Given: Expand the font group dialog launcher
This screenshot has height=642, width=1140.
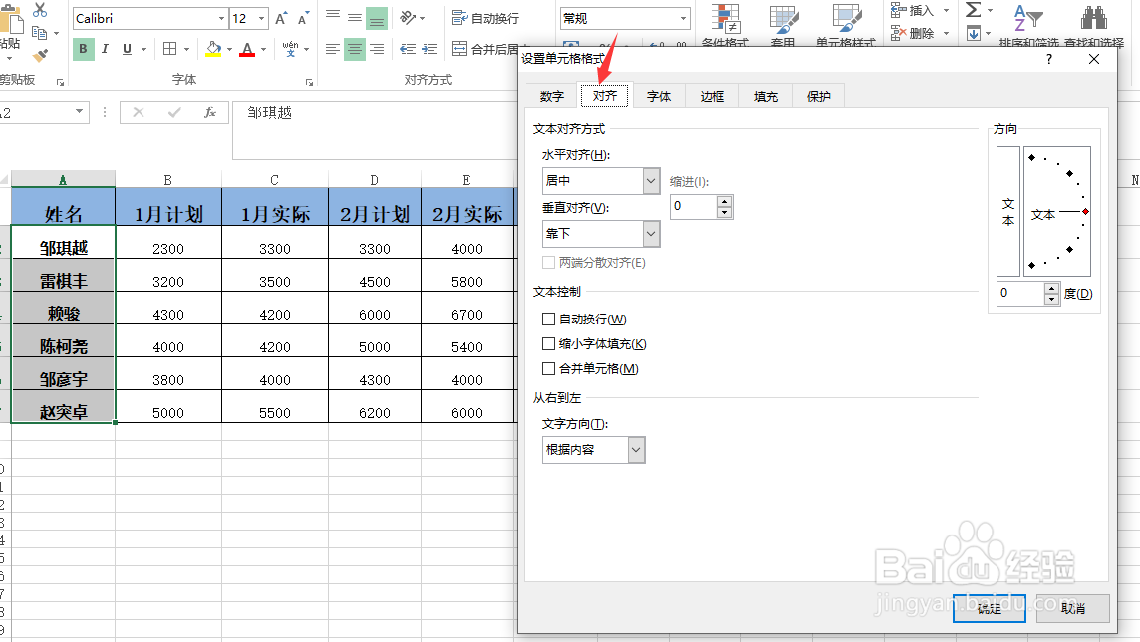Looking at the screenshot, I should tap(309, 82).
